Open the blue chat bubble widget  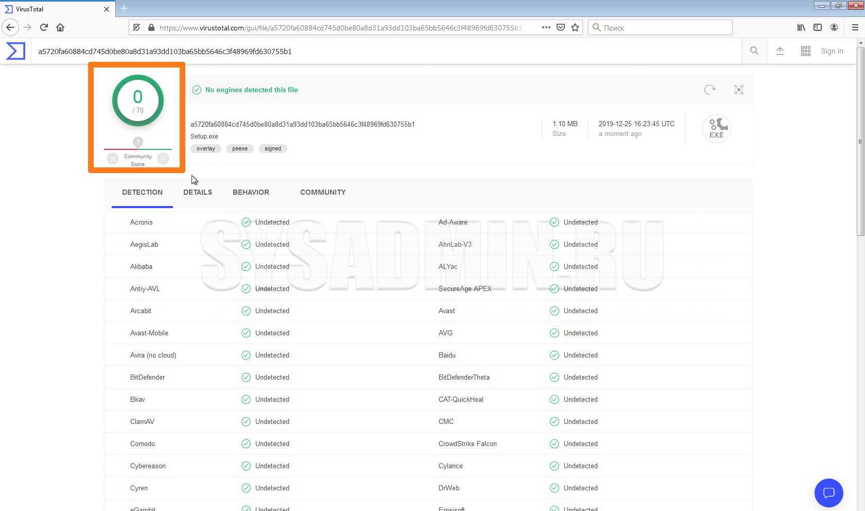(x=828, y=493)
